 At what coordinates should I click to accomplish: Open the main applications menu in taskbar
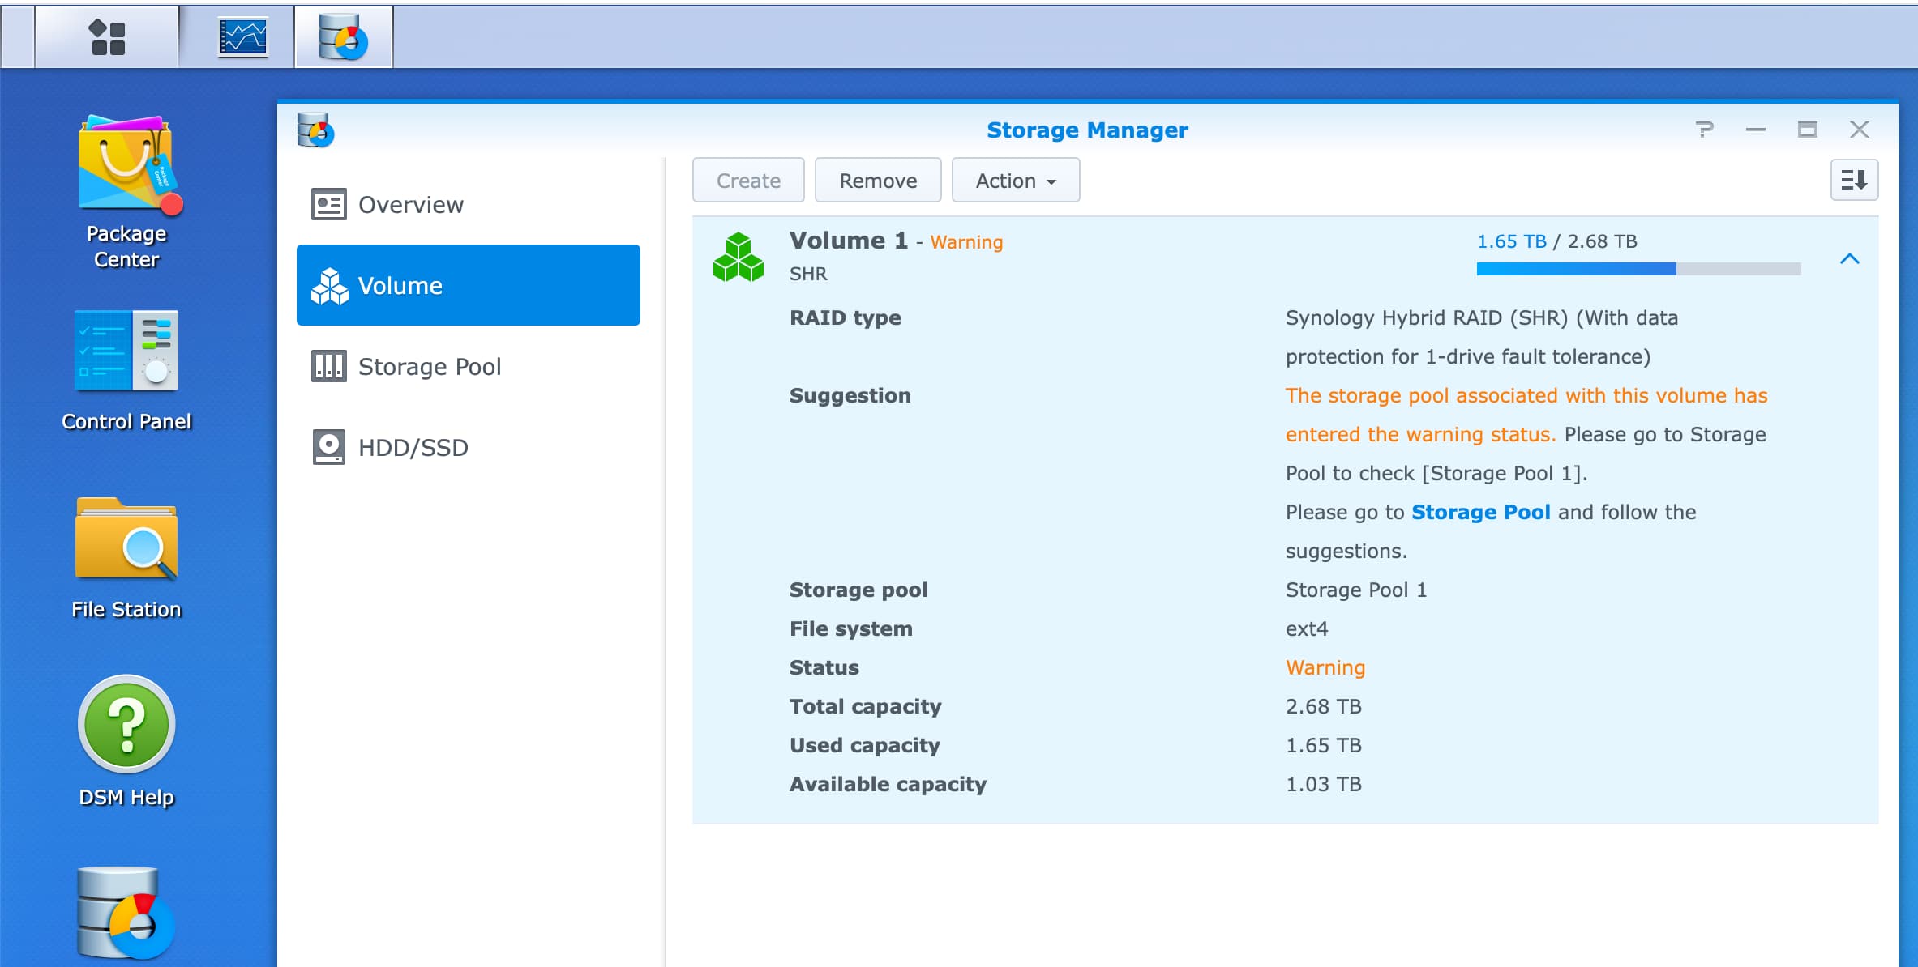click(x=108, y=36)
